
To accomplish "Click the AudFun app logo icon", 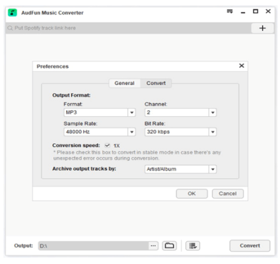I will click(13, 13).
